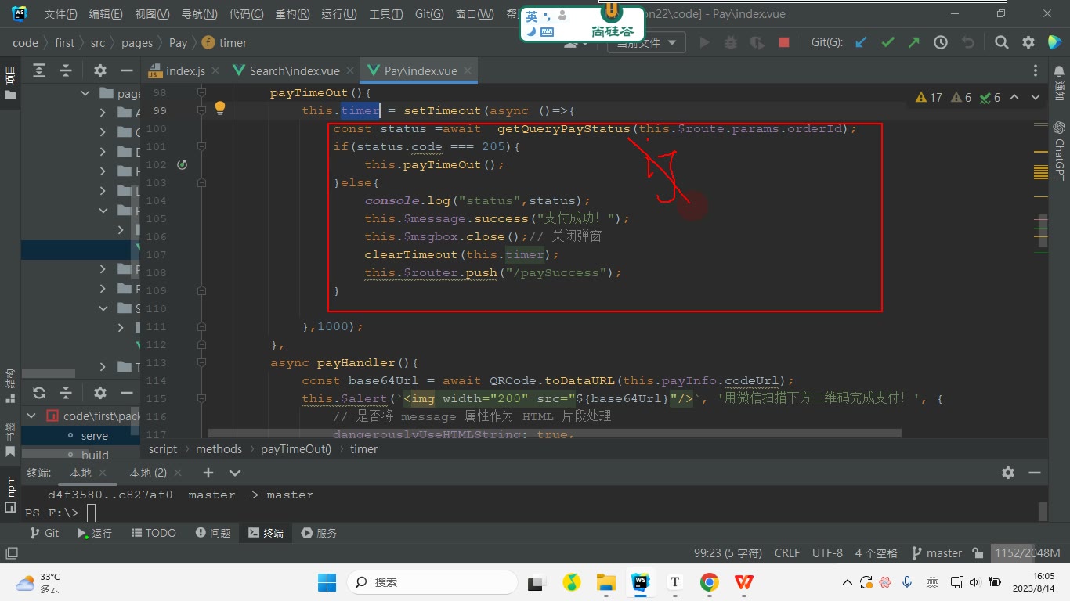Open IDE settings gear in top toolbar
Viewport: 1070px width, 601px height.
click(x=1028, y=42)
